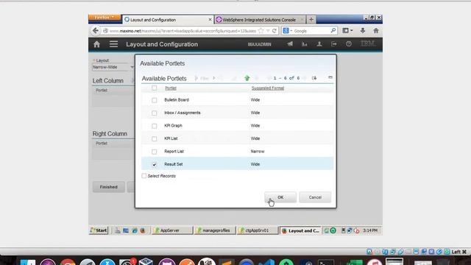Switch to WebSphere Integrated Solutions Console tab
The height and width of the screenshot is (265, 471).
point(260,20)
